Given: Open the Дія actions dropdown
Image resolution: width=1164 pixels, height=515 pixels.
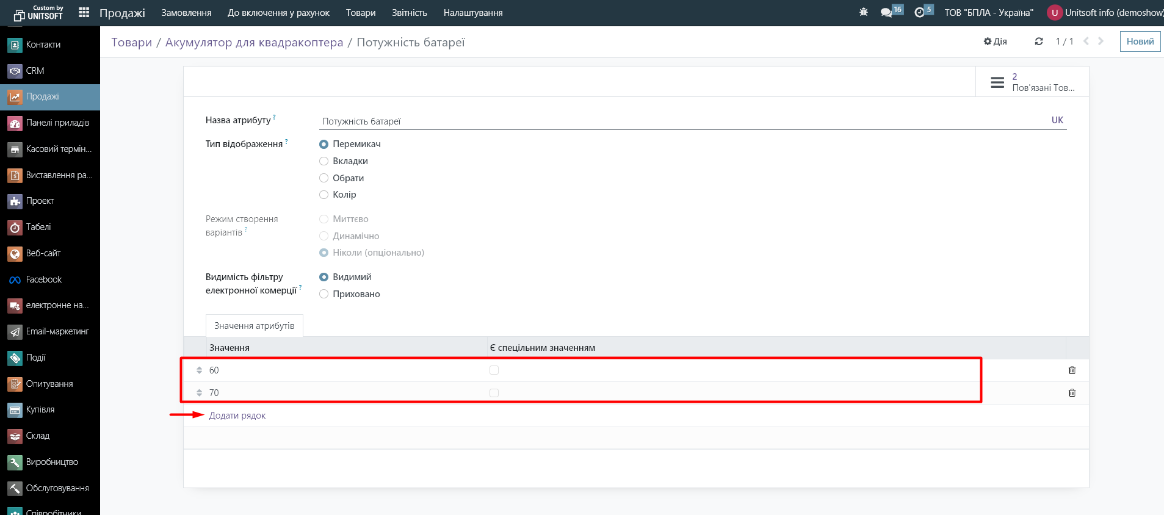Looking at the screenshot, I should [x=995, y=41].
